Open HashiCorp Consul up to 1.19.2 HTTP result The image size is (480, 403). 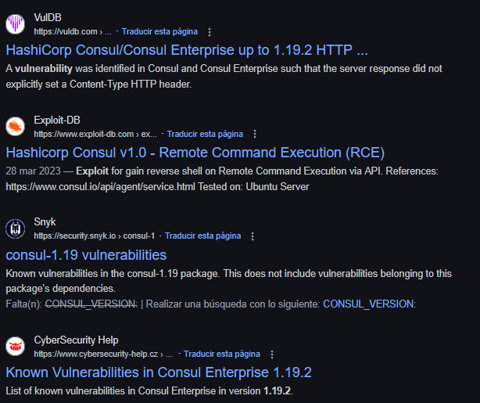point(187,50)
